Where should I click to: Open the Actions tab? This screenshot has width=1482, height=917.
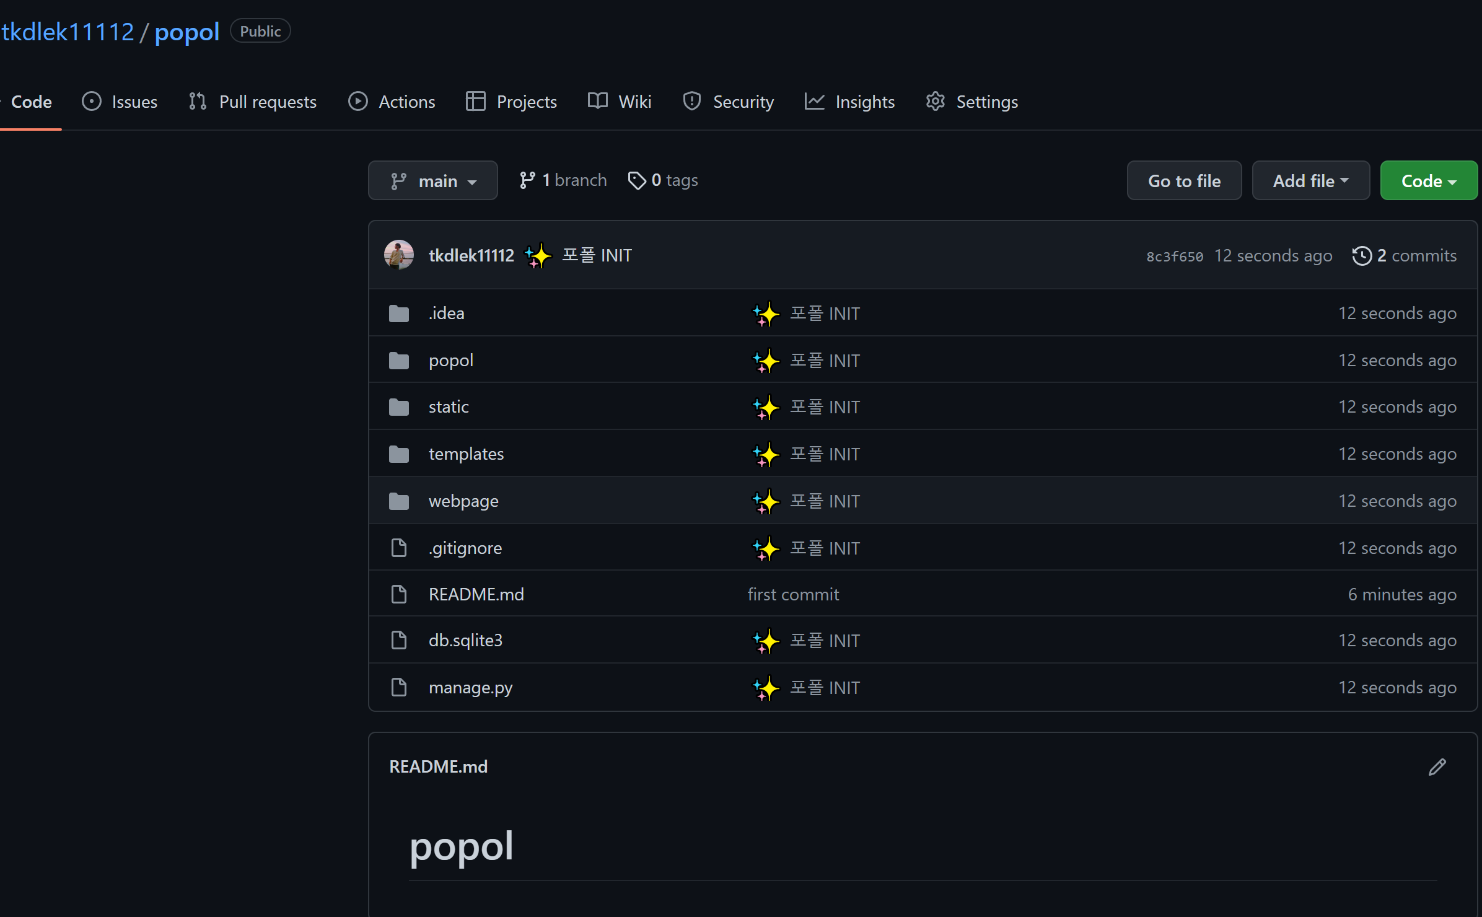[392, 102]
